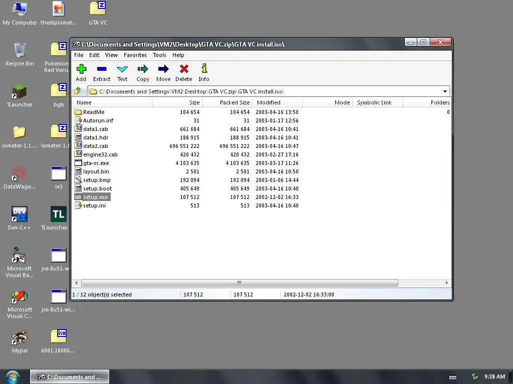The height and width of the screenshot is (384, 513).
Task: Expand the address bar path dropdown
Action: tap(445, 91)
